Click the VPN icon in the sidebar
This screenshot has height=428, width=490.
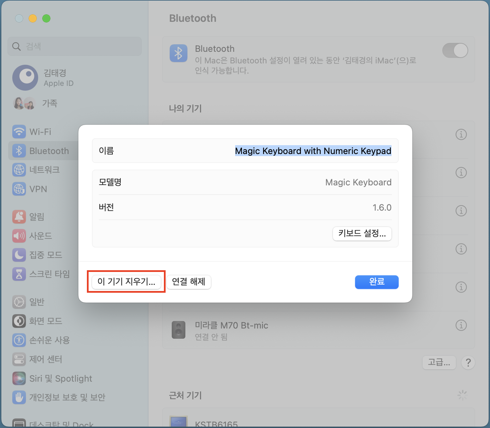[x=19, y=189]
